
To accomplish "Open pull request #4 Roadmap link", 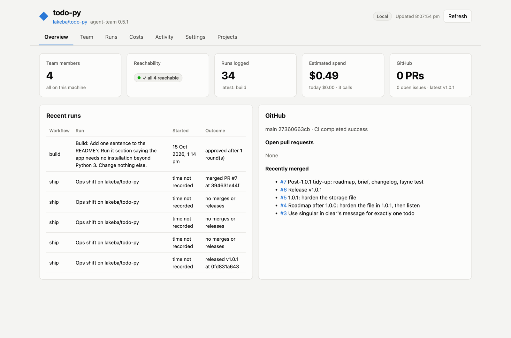I will click(283, 206).
